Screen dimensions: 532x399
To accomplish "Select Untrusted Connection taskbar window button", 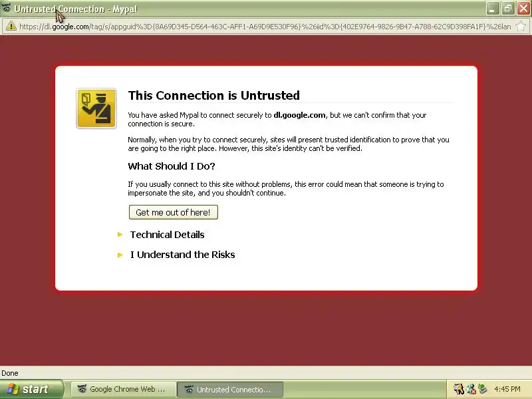I will click(x=230, y=389).
